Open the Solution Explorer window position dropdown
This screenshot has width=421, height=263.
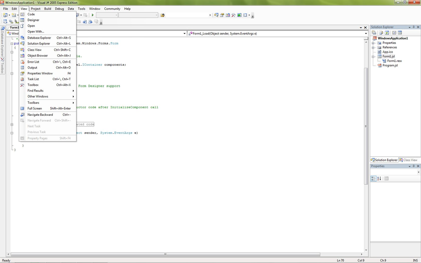409,27
